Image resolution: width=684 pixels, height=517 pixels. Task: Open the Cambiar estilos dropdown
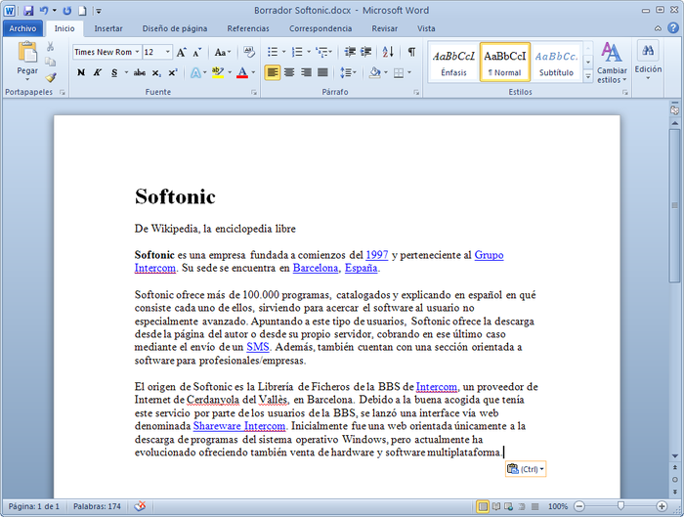(612, 61)
